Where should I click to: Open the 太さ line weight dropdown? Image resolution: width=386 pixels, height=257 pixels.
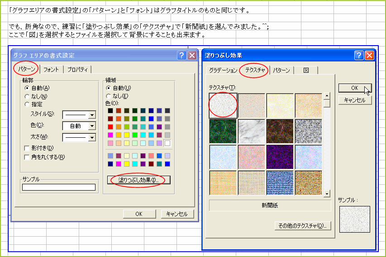92,138
